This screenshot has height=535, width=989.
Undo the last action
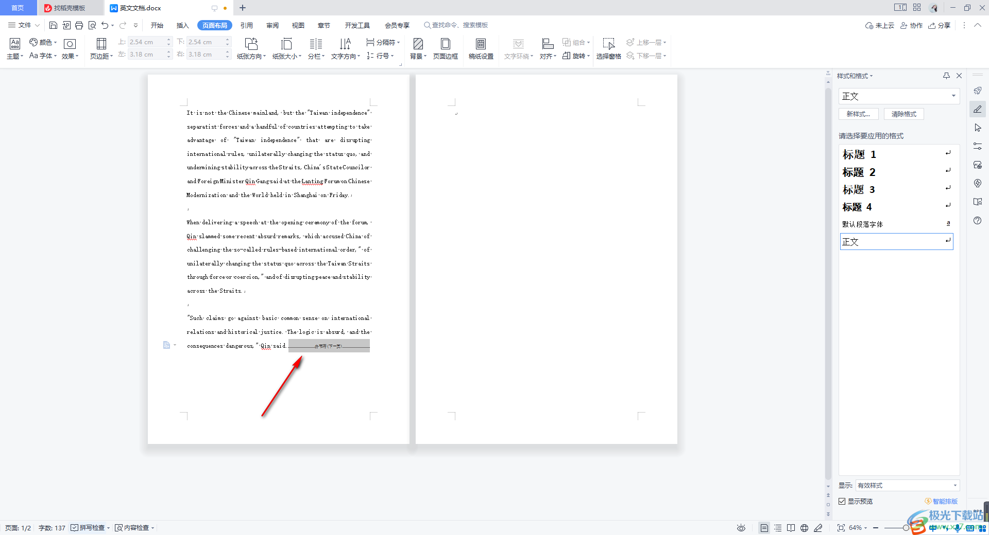pos(105,25)
